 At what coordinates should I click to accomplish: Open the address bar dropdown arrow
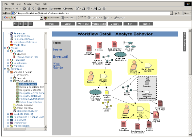[x=171, y=13]
